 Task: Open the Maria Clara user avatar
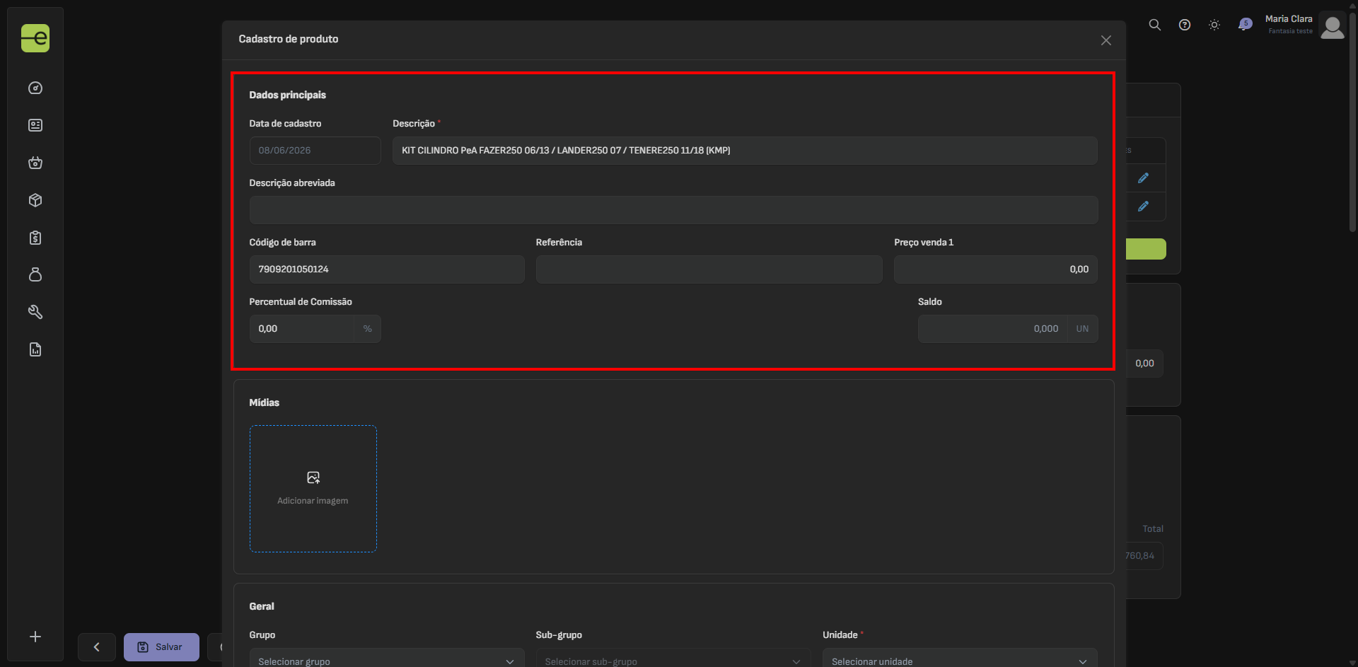[x=1333, y=28]
